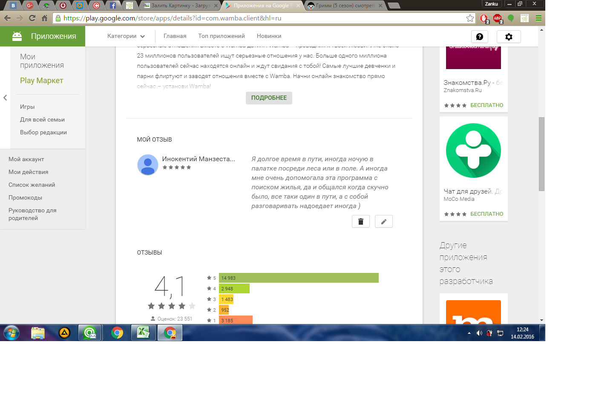Image resolution: width=593 pixels, height=420 pixels.
Task: Open the Новинки tab
Action: pos(269,36)
